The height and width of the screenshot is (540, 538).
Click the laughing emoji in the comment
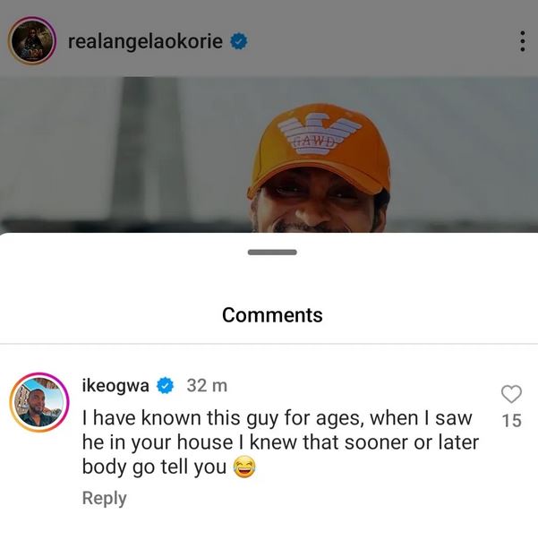(243, 467)
